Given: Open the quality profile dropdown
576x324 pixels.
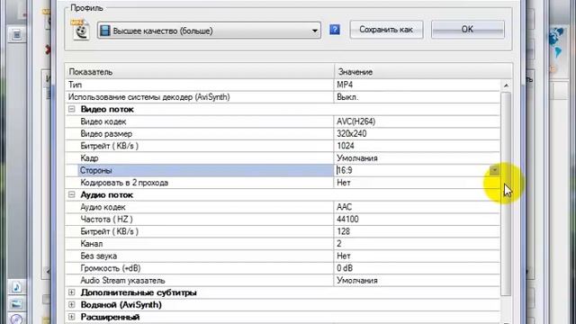Looking at the screenshot, I should pos(209,31).
